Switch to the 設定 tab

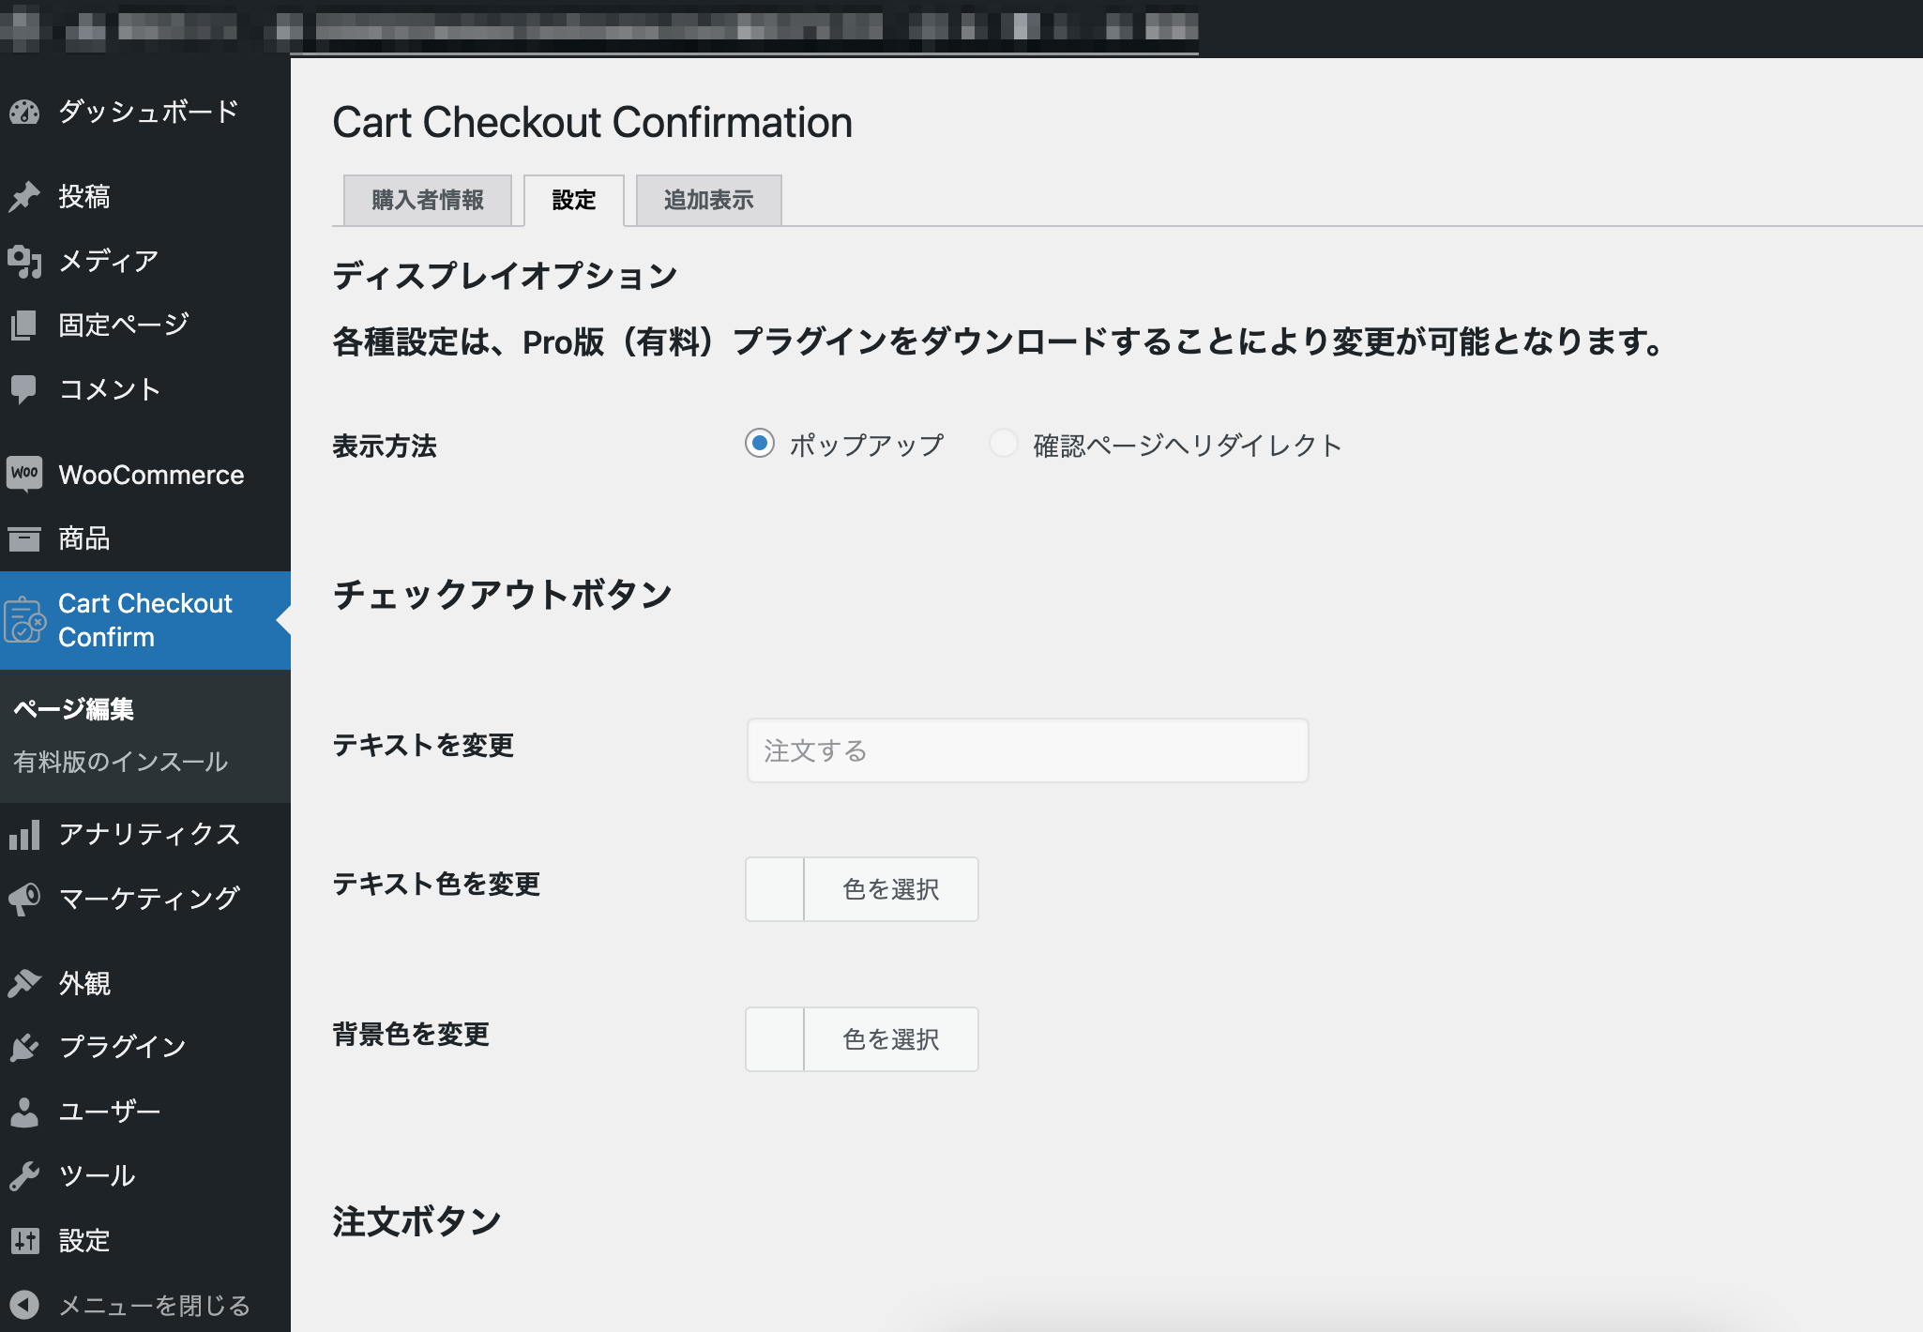[x=574, y=200]
